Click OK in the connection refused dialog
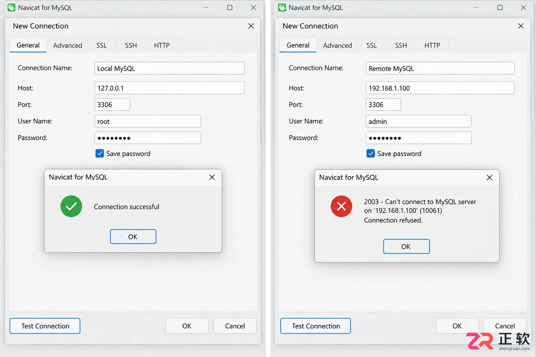Viewport: 536px width, 357px height. click(x=406, y=247)
